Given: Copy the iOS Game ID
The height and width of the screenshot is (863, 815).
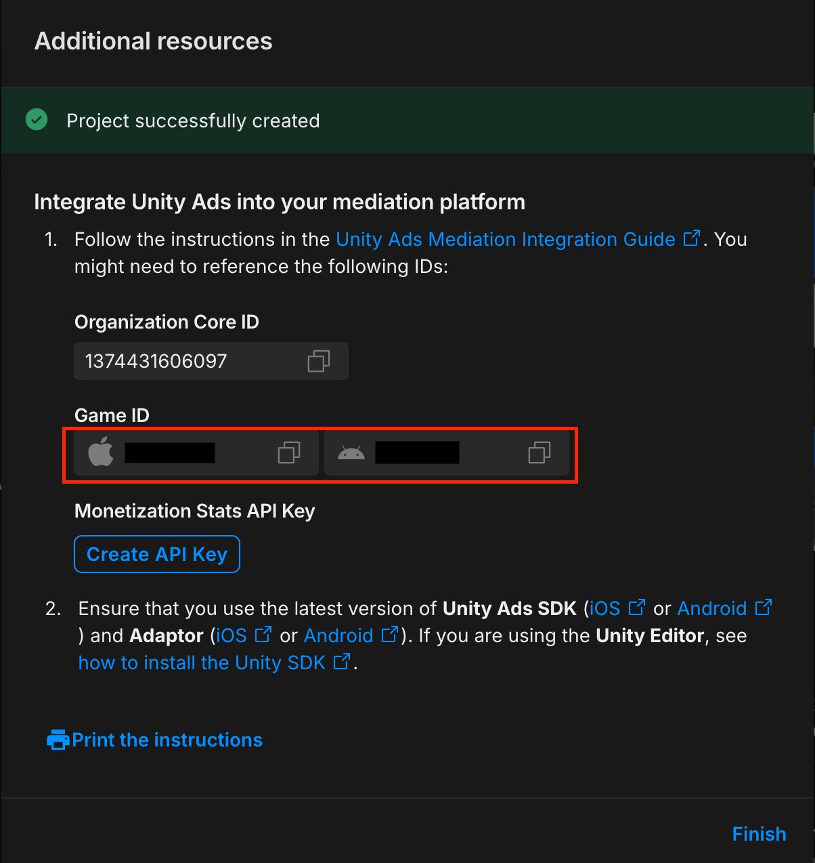Looking at the screenshot, I should [x=289, y=452].
